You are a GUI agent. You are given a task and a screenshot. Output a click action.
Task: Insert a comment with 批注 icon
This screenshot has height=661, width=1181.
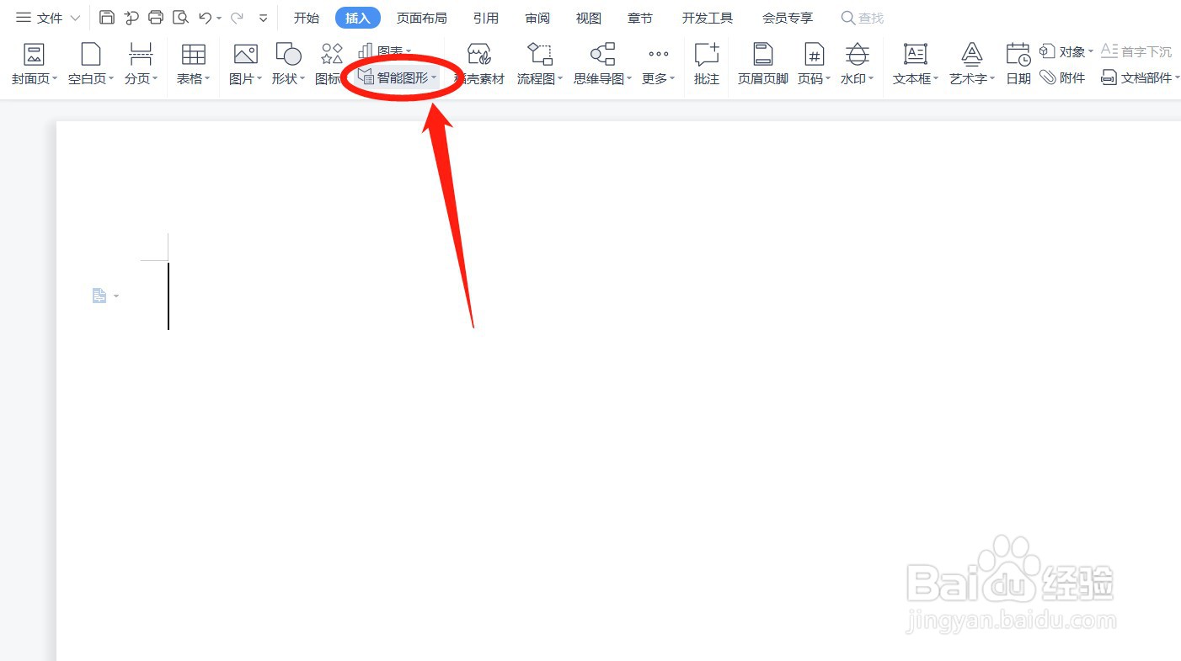pos(707,55)
